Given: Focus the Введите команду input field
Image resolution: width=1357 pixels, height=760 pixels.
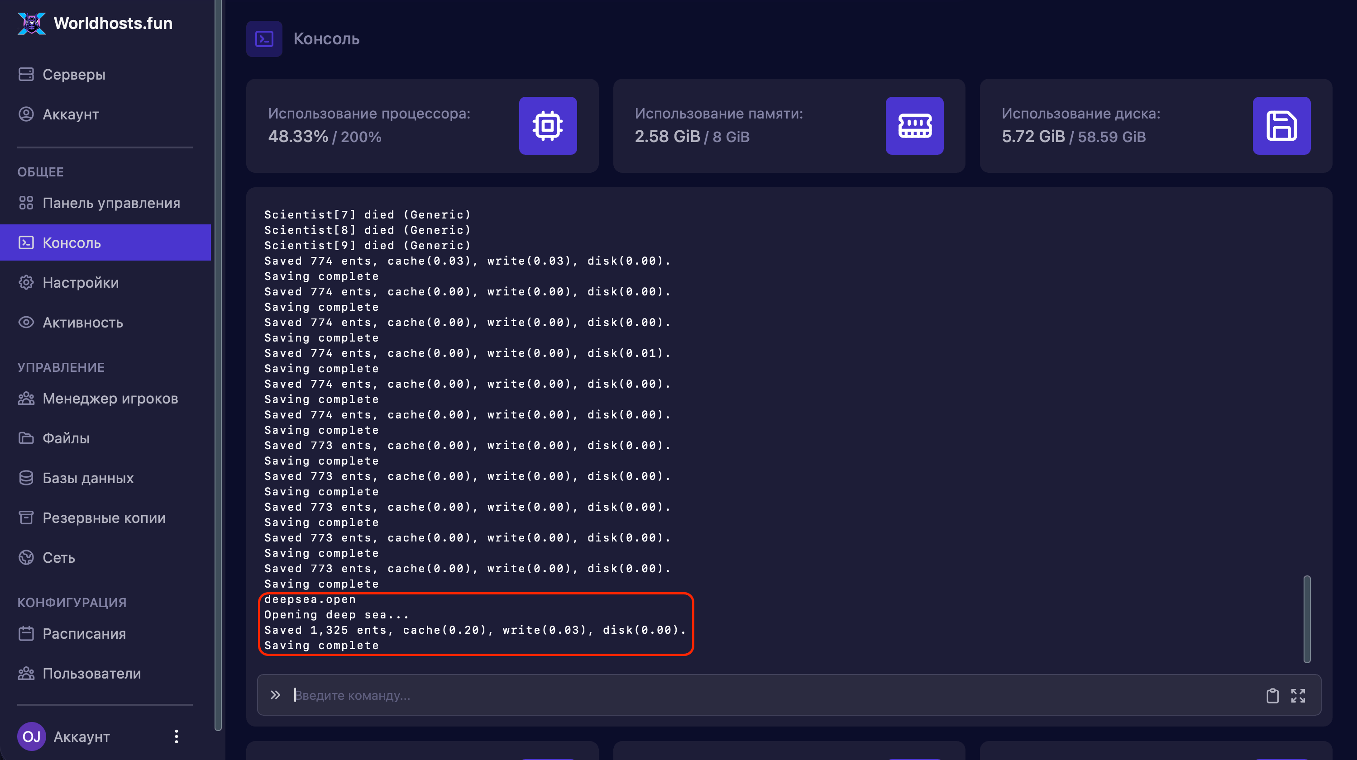Looking at the screenshot, I should tap(774, 695).
